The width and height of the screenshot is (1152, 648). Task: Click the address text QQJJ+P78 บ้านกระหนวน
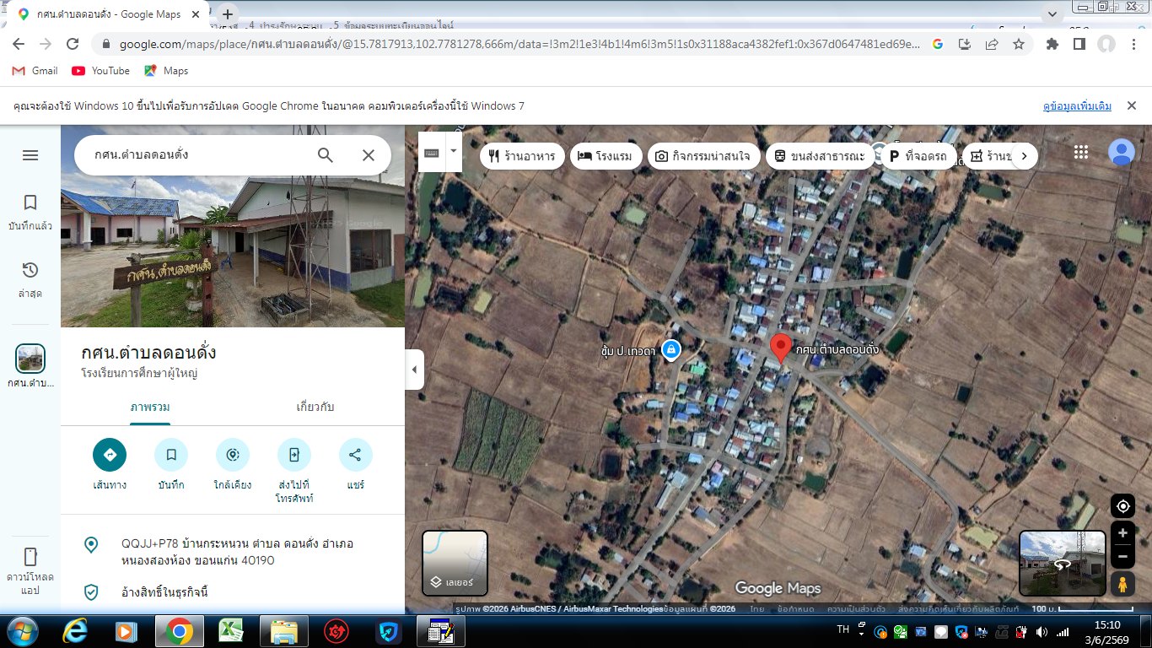237,552
